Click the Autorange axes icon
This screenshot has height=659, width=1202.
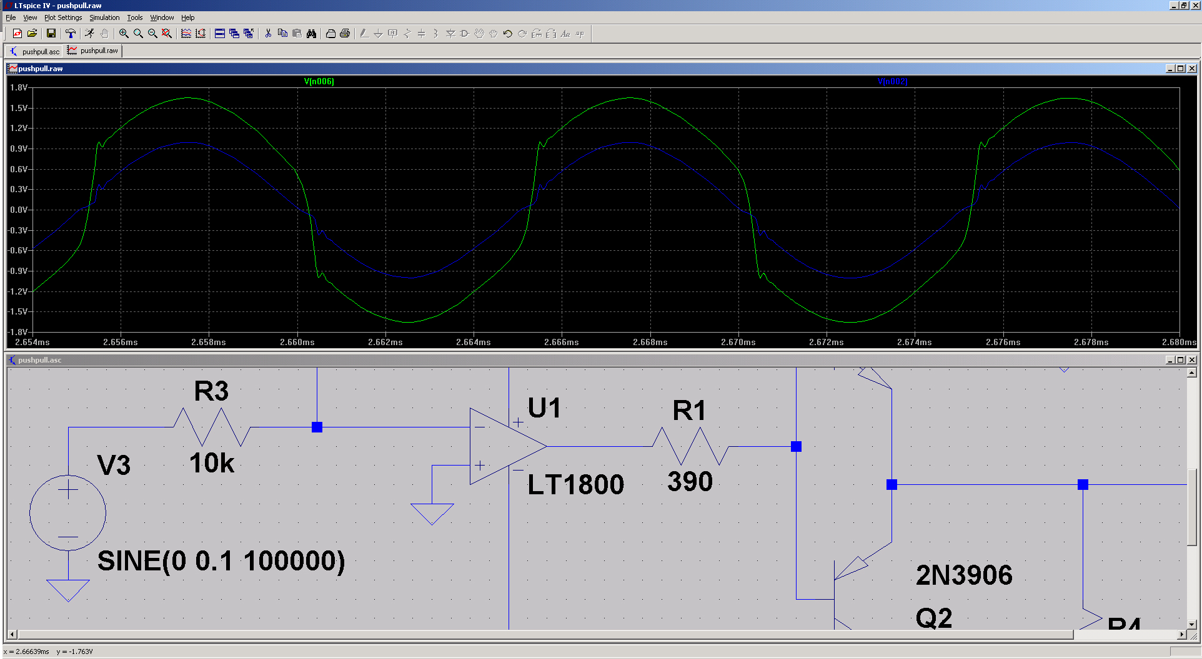[201, 34]
